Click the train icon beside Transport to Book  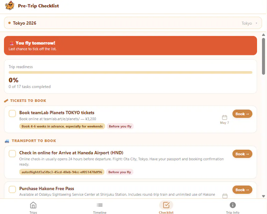(7, 141)
